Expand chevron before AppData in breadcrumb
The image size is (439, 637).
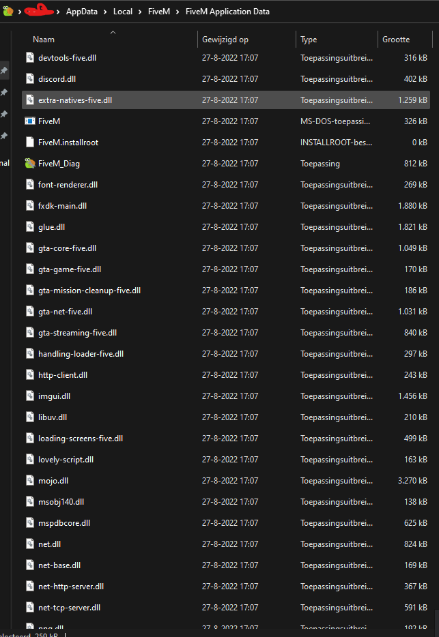pos(58,12)
